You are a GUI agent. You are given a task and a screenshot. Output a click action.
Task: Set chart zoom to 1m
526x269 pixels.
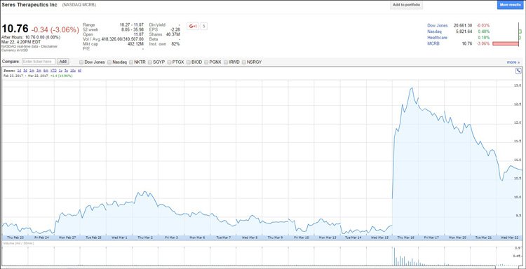(32, 71)
